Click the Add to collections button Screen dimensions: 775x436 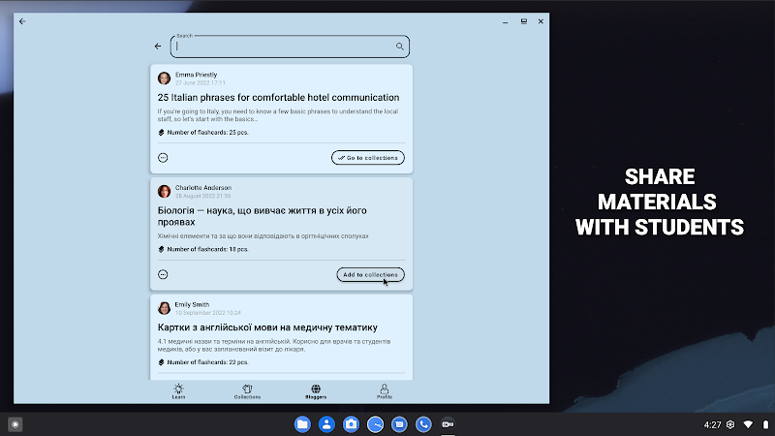tap(370, 274)
